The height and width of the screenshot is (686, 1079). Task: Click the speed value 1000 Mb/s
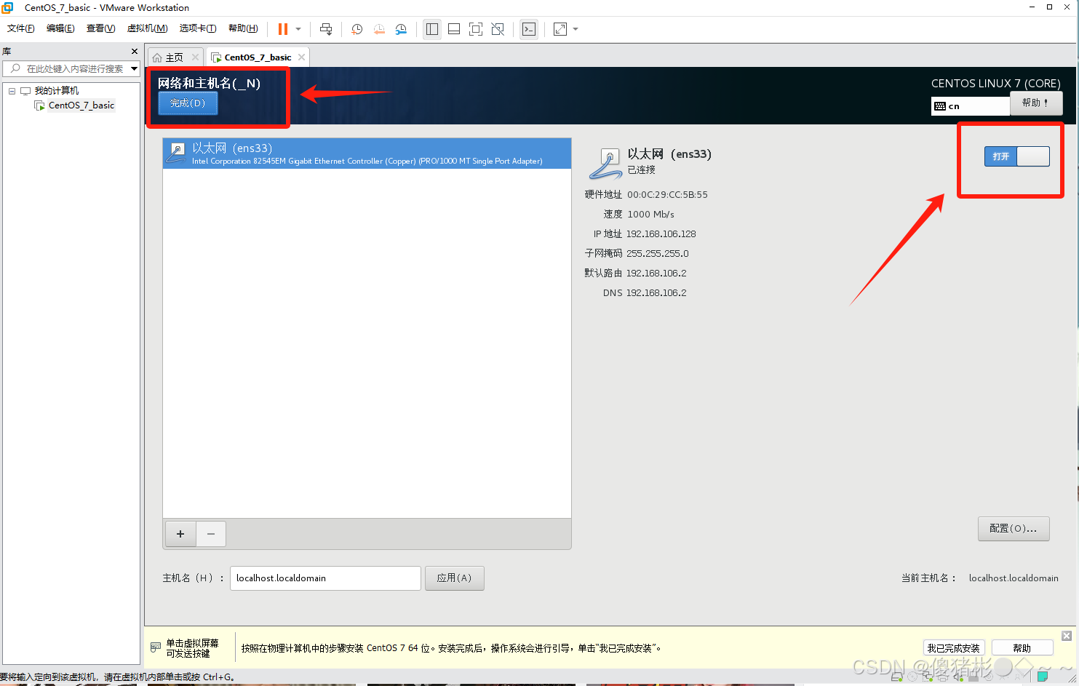651,215
